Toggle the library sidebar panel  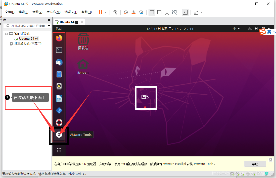coord(152,12)
